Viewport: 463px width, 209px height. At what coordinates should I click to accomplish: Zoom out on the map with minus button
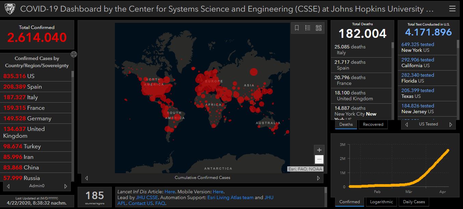[319, 159]
